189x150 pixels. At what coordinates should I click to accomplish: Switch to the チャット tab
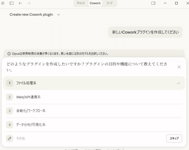tap(81, 3)
